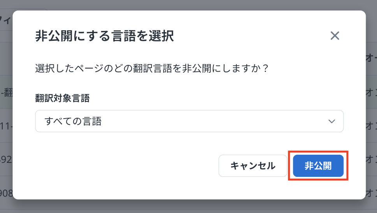
Task: Select the dimmed フィ tab behind the dialog
Action: (5, 19)
